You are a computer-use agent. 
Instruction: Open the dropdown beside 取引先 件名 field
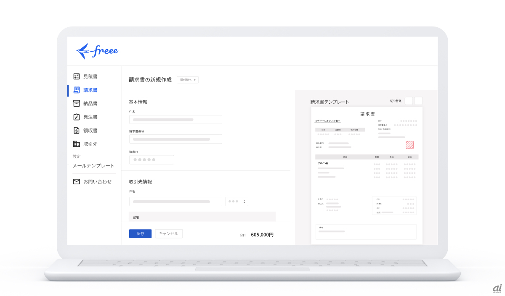click(x=237, y=202)
